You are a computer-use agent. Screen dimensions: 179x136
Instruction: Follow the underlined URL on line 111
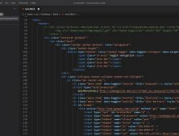pos(139,91)
